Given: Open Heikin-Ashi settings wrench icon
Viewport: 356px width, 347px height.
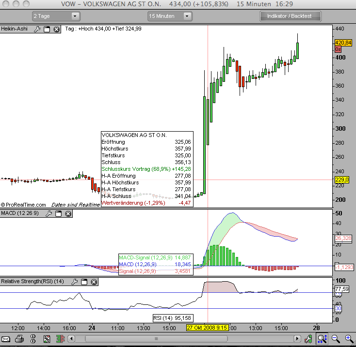Looking at the screenshot, I should click(37, 29).
